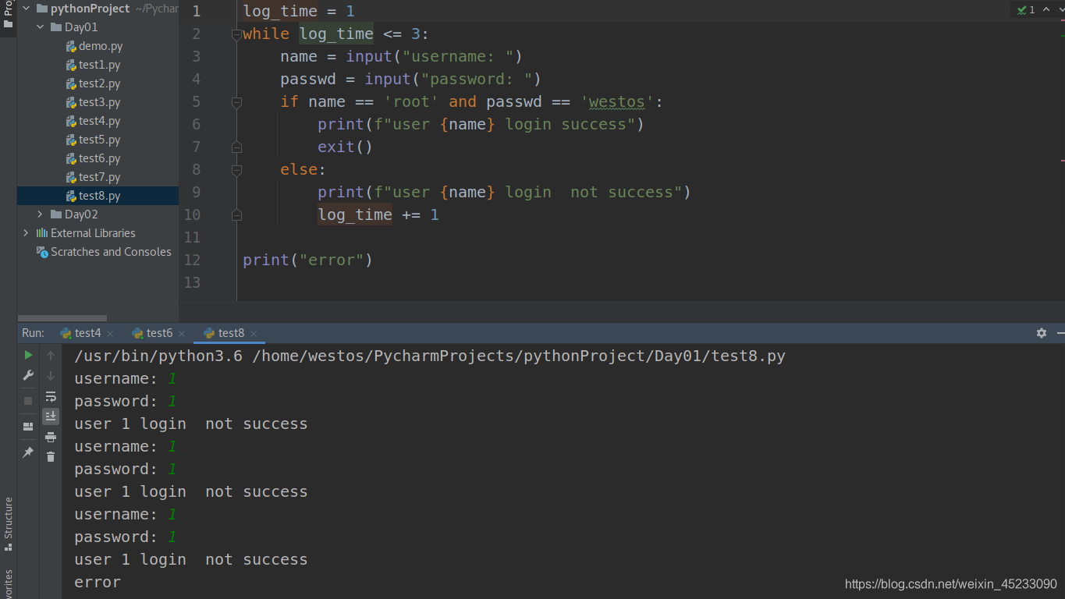The width and height of the screenshot is (1065, 599).
Task: Select test4.py in the project tree
Action: [x=99, y=121]
